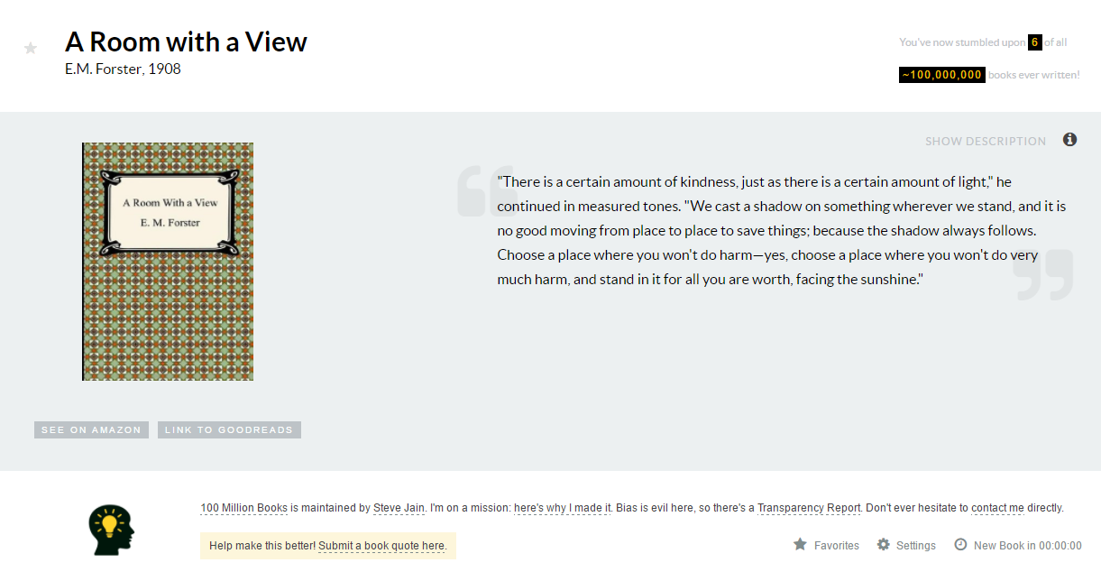Open the 100 Million Books link
Viewport: 1101px width, 572px height.
(x=243, y=508)
